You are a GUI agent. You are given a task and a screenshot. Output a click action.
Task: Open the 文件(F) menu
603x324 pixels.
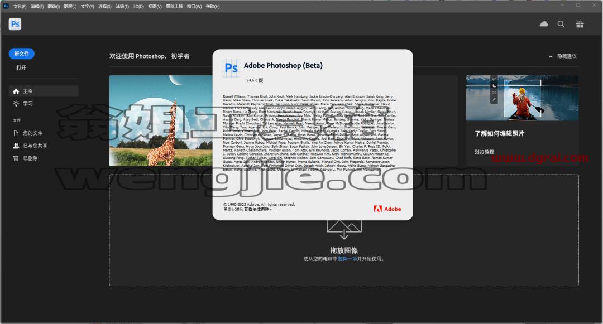click(20, 7)
